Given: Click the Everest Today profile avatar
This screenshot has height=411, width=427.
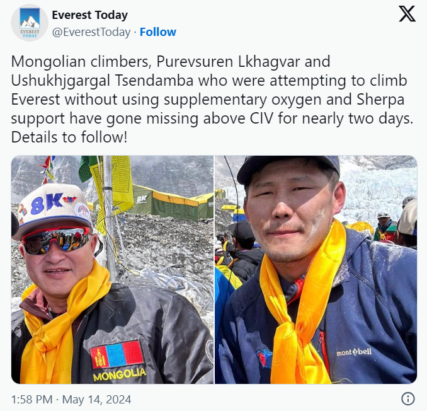Looking at the screenshot, I should 30,23.
